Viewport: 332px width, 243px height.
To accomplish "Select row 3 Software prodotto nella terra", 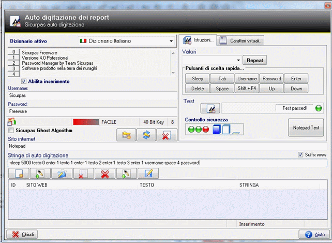I will (59, 68).
